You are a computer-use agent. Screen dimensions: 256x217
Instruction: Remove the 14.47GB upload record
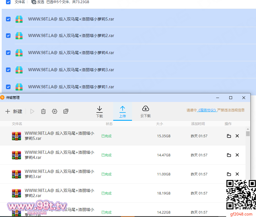[237, 155]
